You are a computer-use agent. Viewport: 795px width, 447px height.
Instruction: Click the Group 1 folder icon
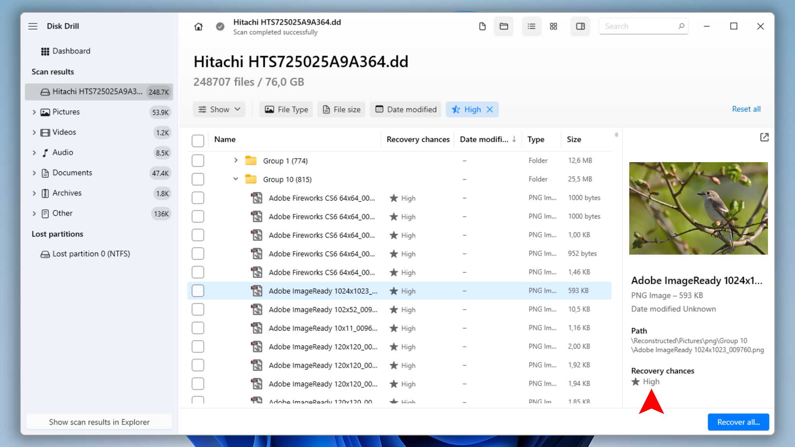coord(251,161)
